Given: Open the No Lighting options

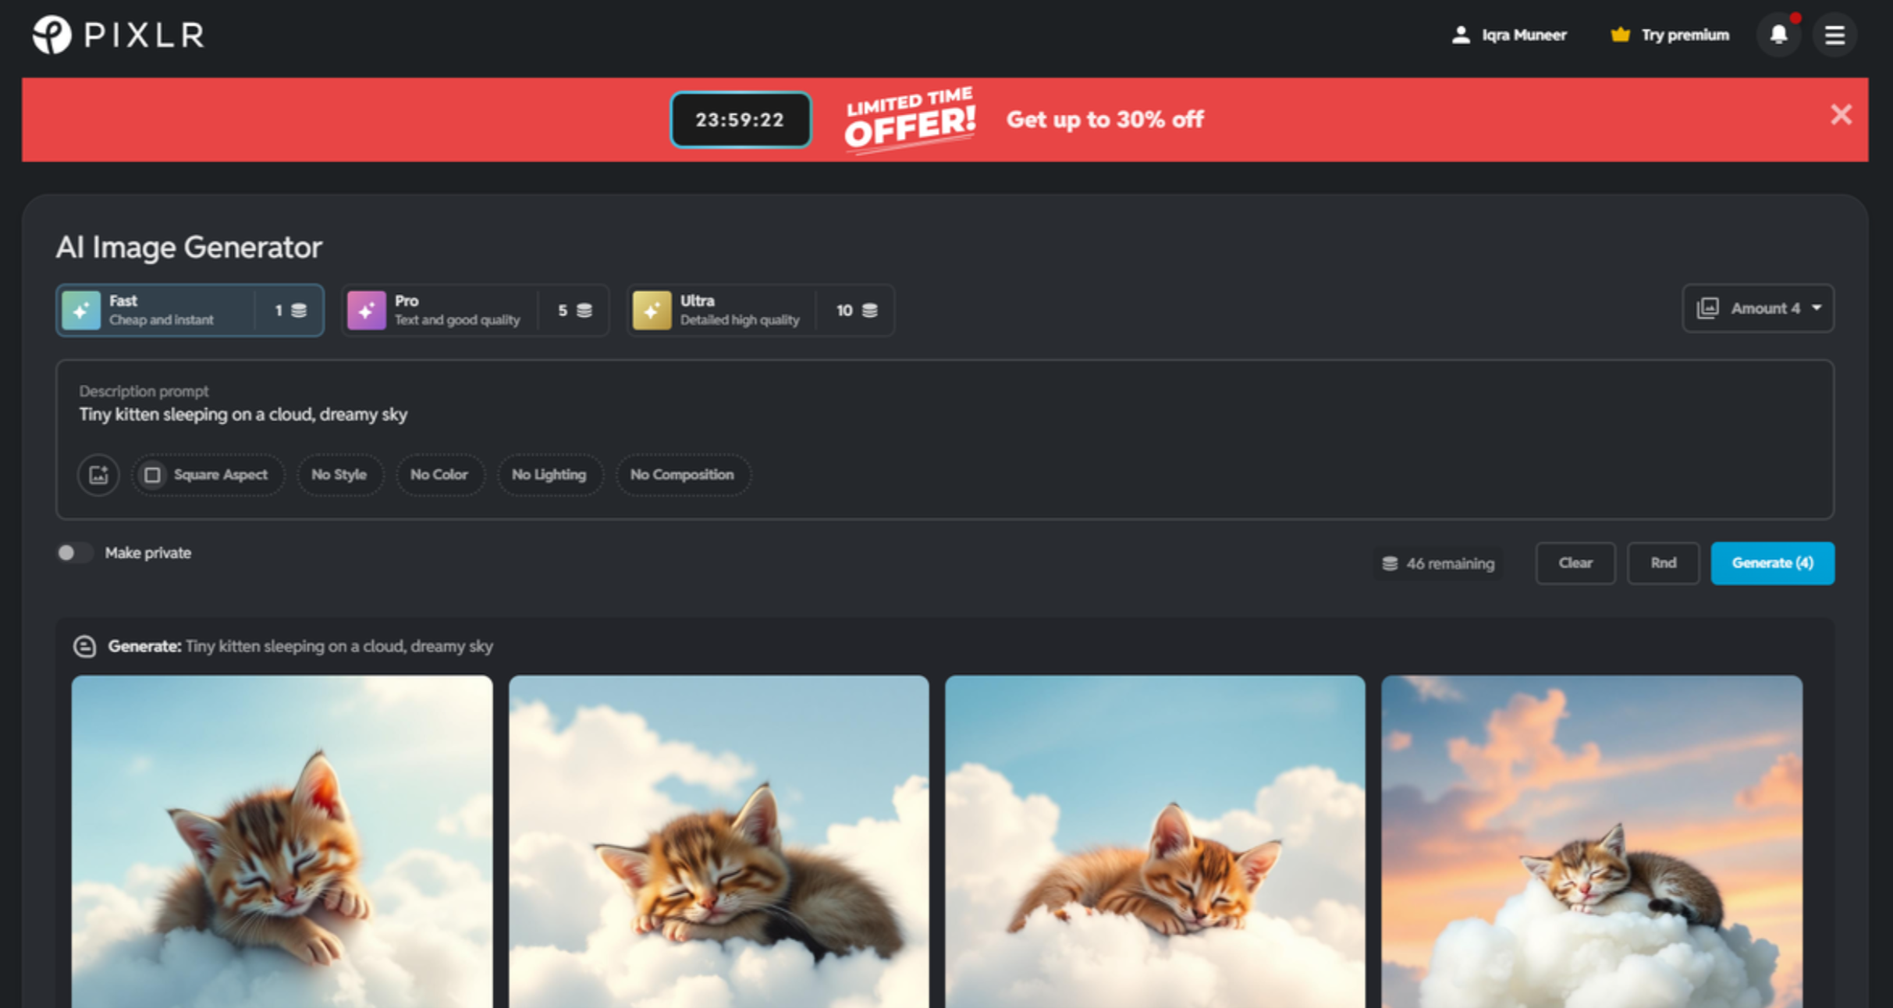Looking at the screenshot, I should 549,474.
